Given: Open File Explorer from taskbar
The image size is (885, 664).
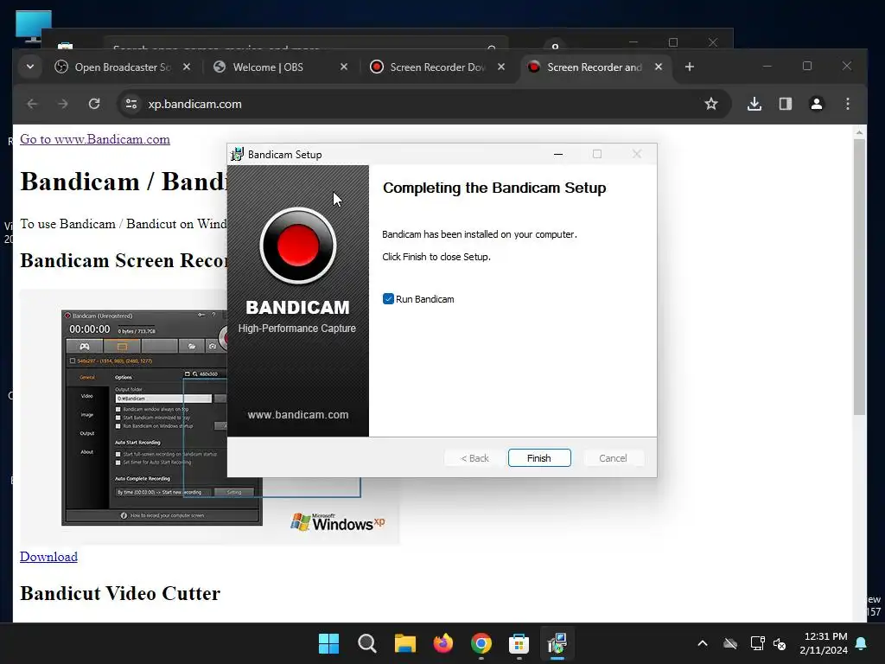Looking at the screenshot, I should pos(404,643).
